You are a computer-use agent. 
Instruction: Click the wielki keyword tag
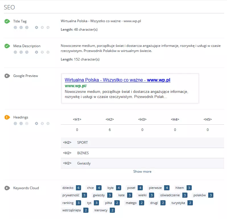(x=145, y=195)
